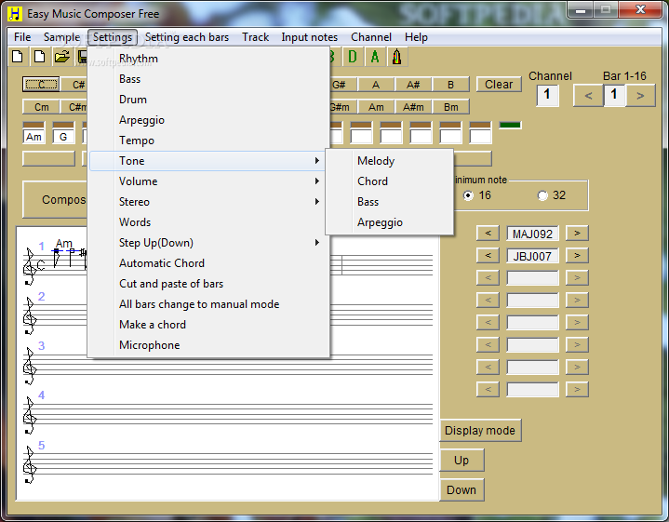Click the Display mode button
This screenshot has width=669, height=522.
pos(480,430)
